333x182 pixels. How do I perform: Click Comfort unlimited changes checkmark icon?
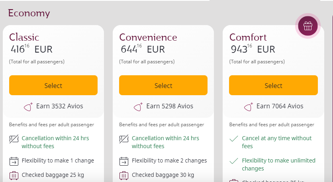tap(234, 161)
